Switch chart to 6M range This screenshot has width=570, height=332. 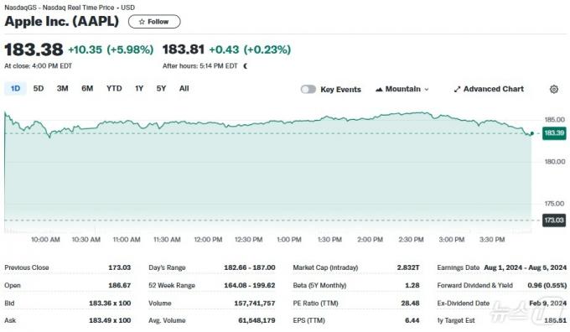(87, 88)
